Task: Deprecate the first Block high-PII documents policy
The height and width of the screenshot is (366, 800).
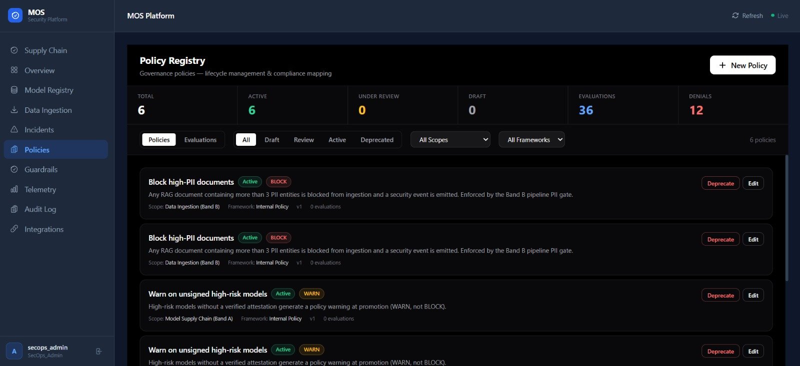Action: [x=720, y=183]
